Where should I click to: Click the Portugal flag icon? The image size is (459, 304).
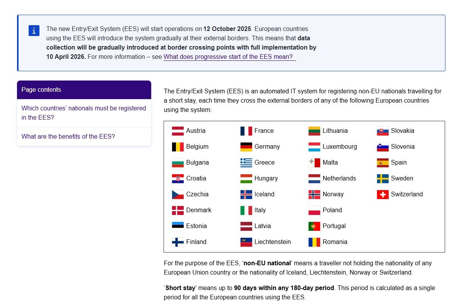click(314, 226)
